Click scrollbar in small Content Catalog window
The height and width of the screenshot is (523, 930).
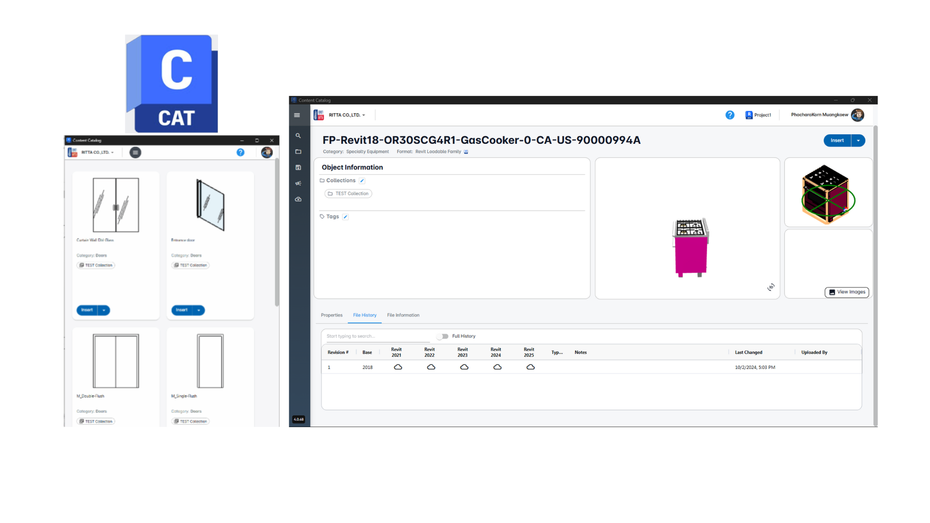[x=277, y=232]
